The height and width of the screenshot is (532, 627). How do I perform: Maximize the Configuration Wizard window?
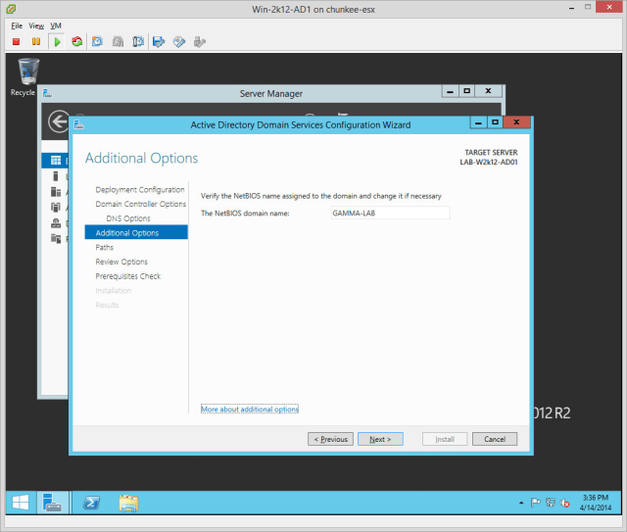pyautogui.click(x=495, y=122)
